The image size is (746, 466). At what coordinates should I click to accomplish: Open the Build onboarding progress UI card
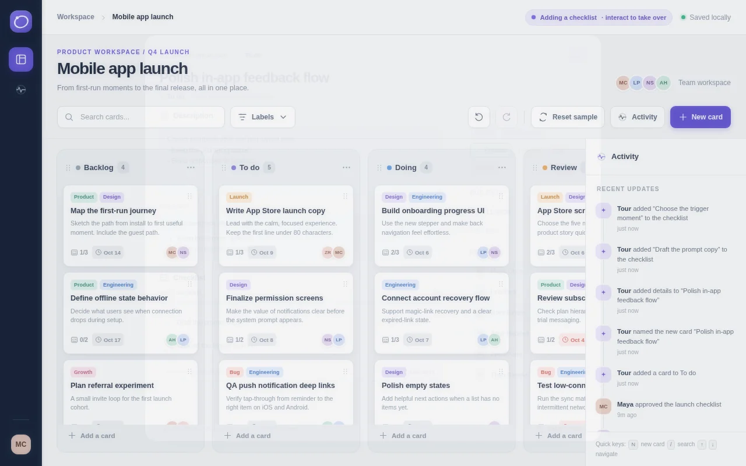442,225
